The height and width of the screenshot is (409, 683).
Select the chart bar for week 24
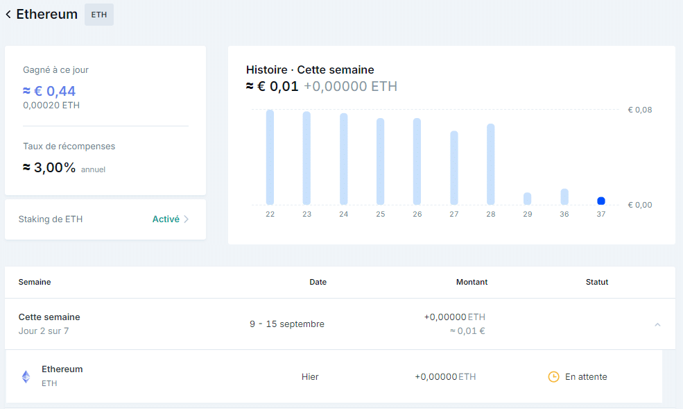[344, 159]
